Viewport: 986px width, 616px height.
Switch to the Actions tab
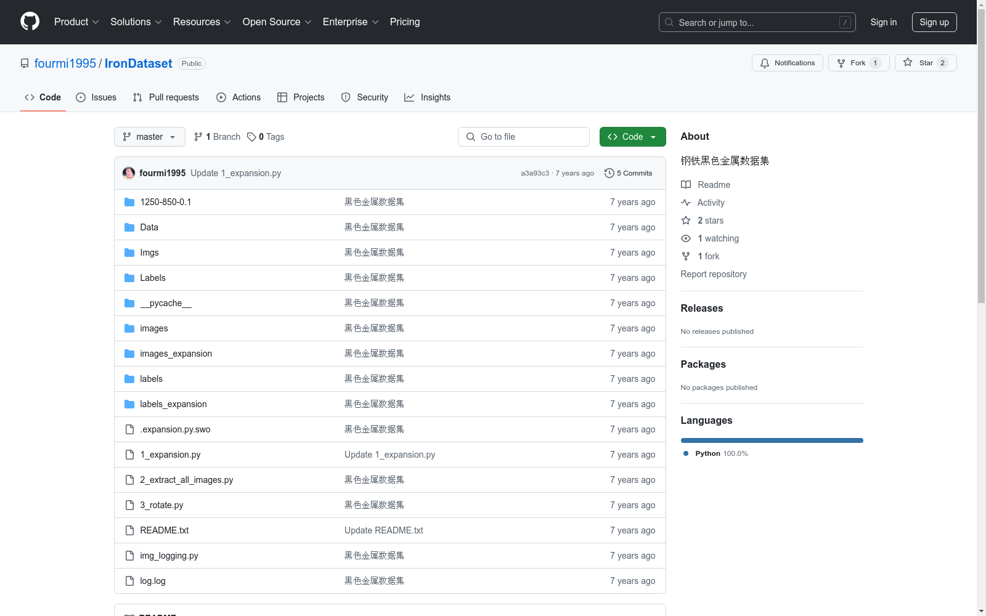pos(238,97)
